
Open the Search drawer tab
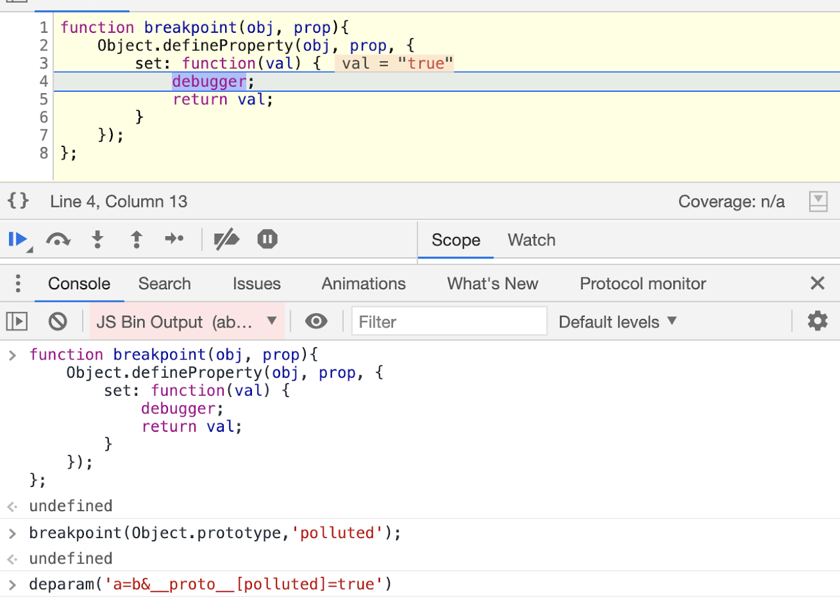(164, 283)
